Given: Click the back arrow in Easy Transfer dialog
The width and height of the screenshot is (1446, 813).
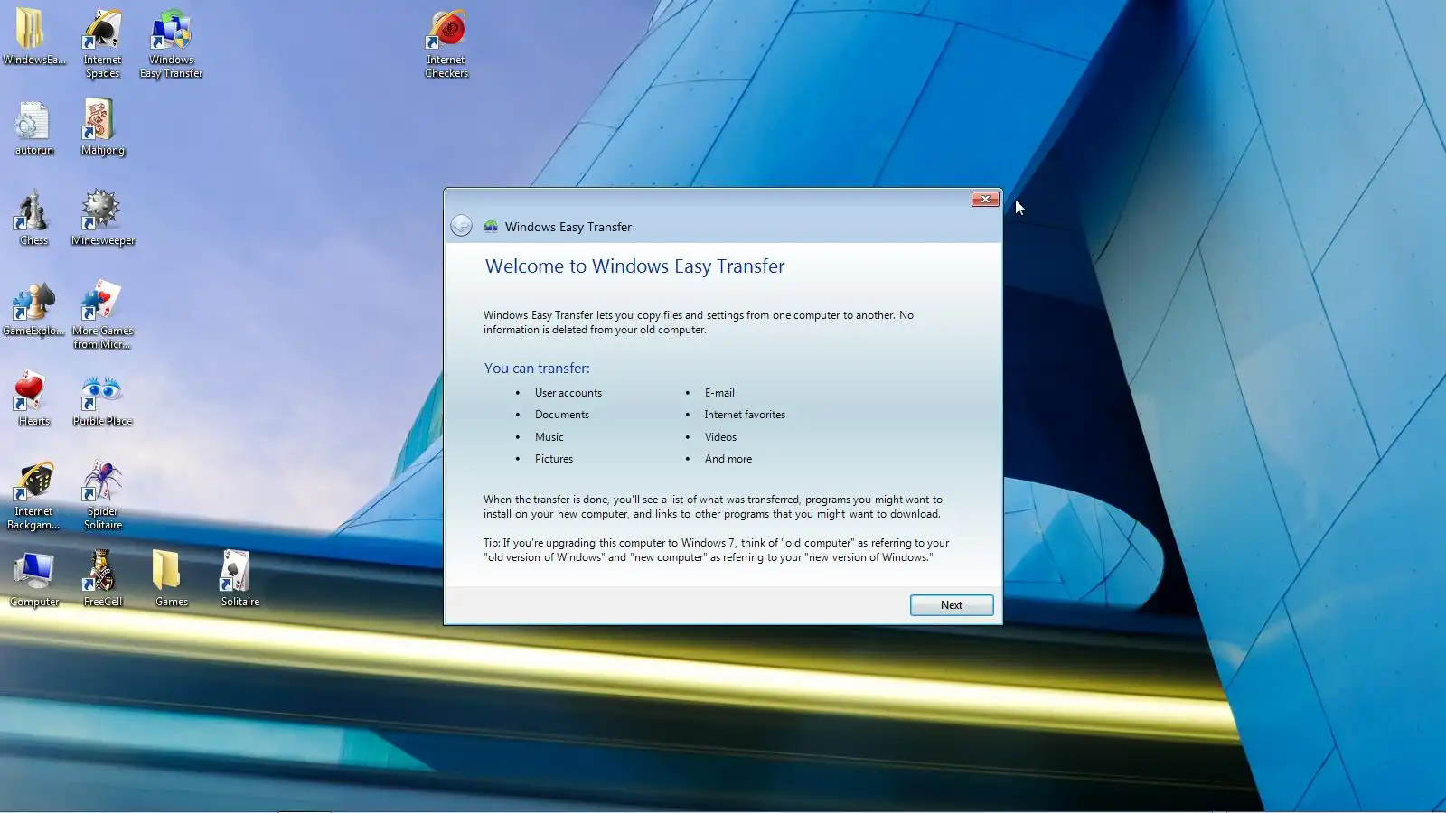Looking at the screenshot, I should (461, 226).
